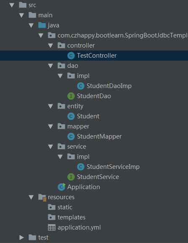Expand the test folder

[x=21, y=238]
